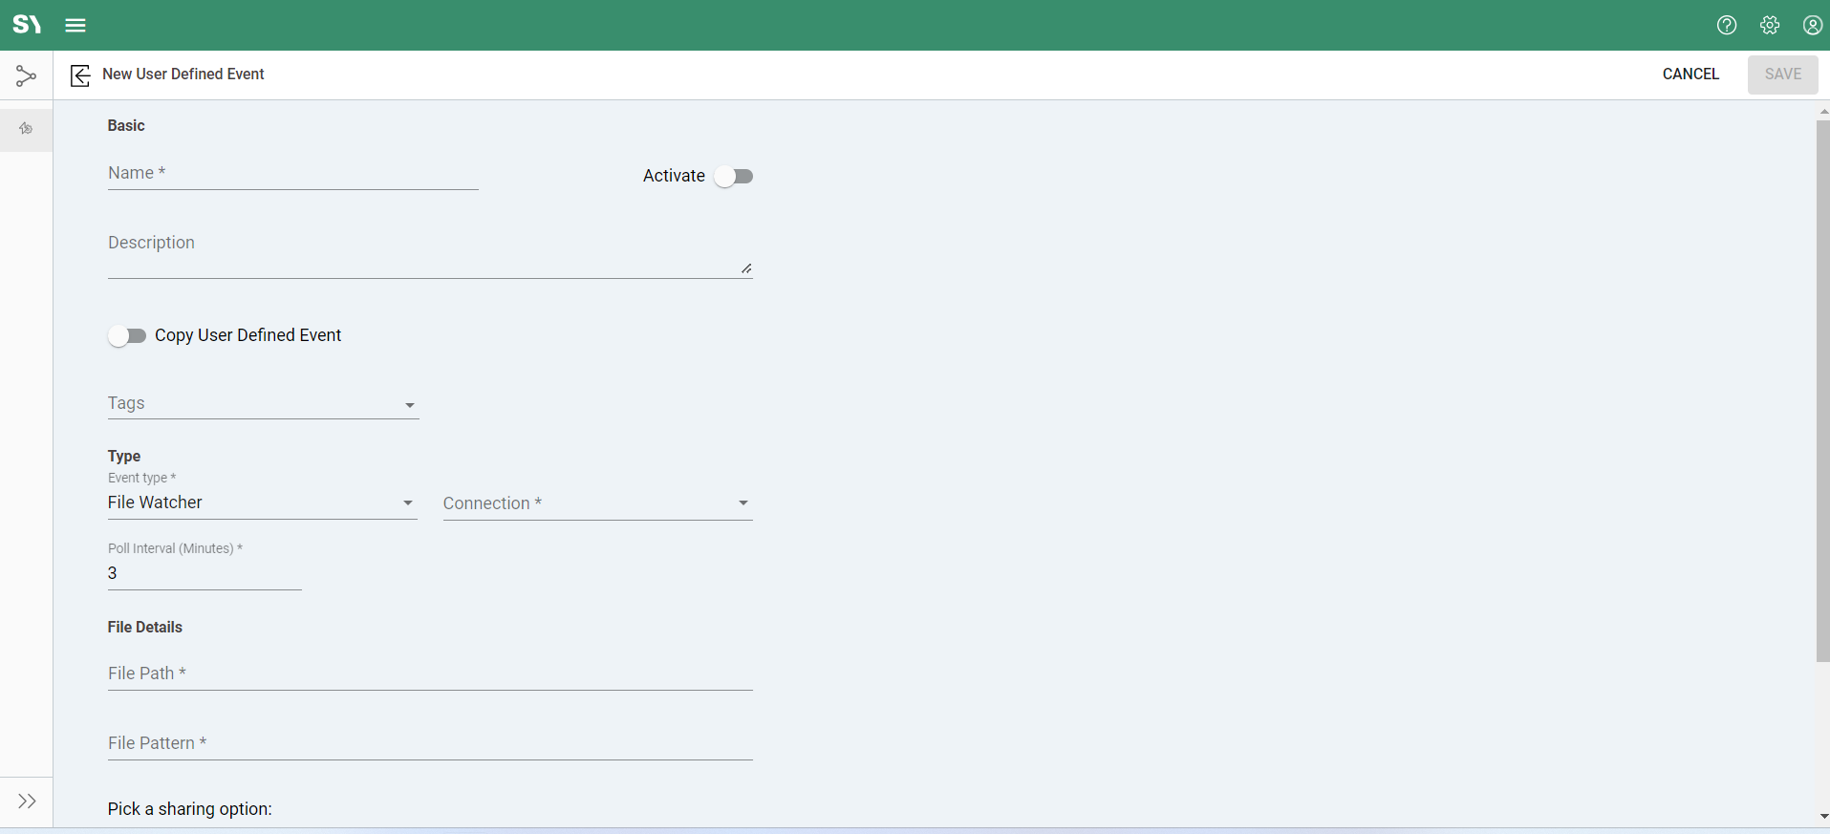Open the Event type File Watcher dropdown
This screenshot has width=1830, height=834.
262,503
